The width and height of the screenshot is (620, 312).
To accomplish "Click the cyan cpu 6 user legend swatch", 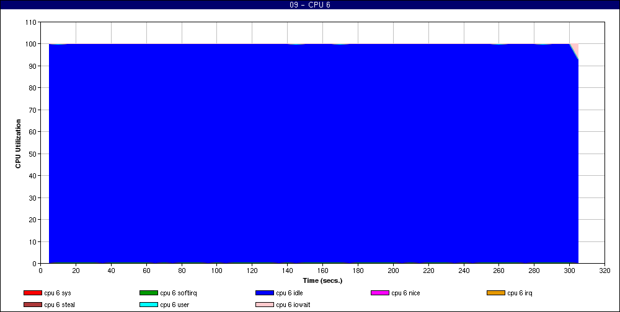I will 149,305.
